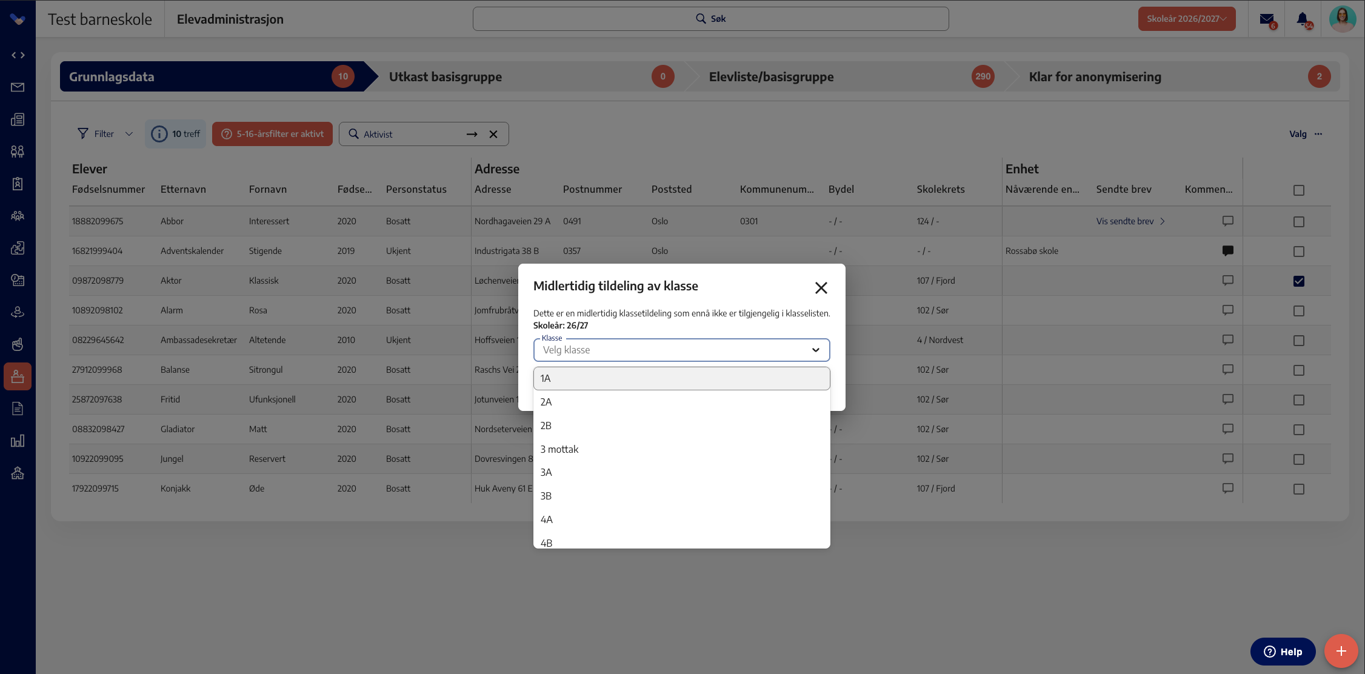
Task: Submit the Aktivist search with arrow icon
Action: tap(472, 134)
